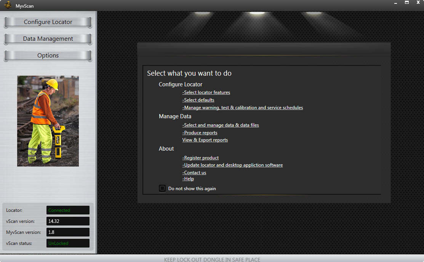Follow View & Export reports link

pos(205,140)
